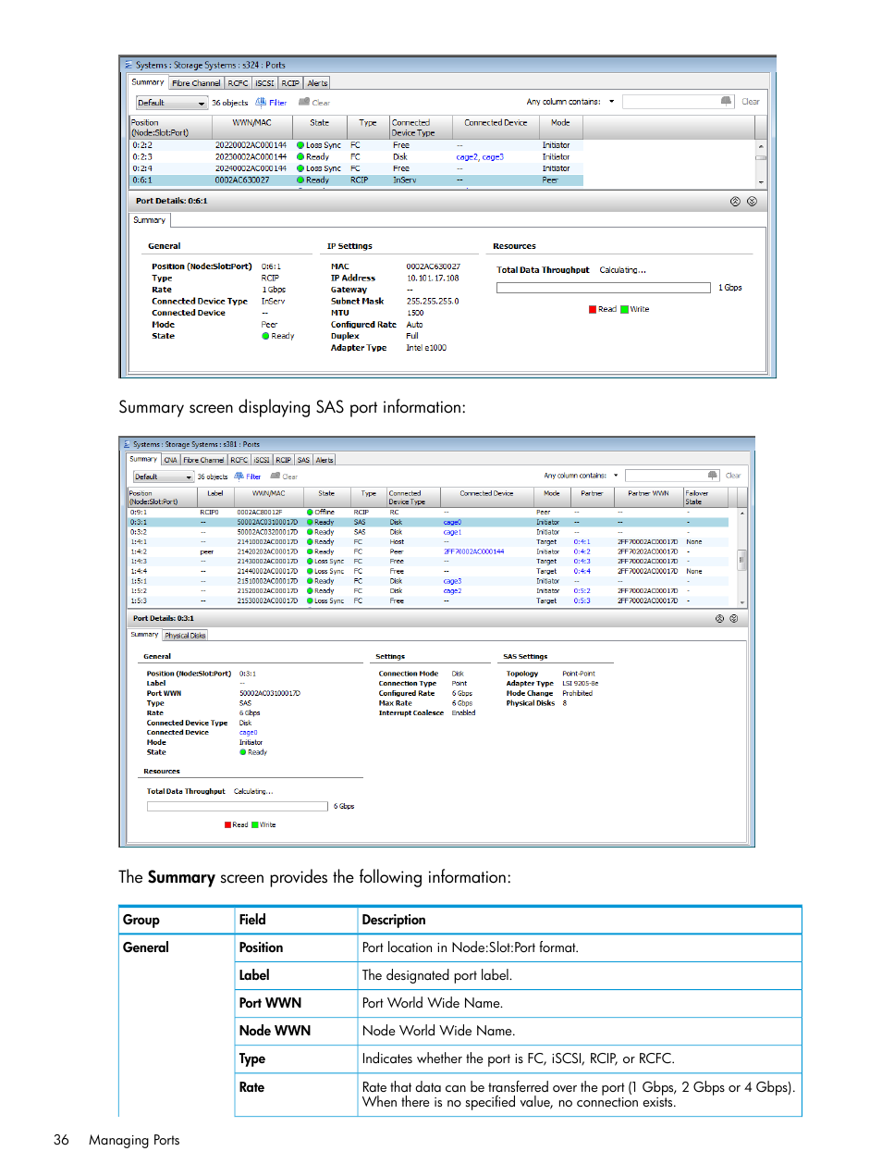The width and height of the screenshot is (882, 1176).
Task: Open 'Any column contains' dropdown in s324 window
Action: [611, 102]
